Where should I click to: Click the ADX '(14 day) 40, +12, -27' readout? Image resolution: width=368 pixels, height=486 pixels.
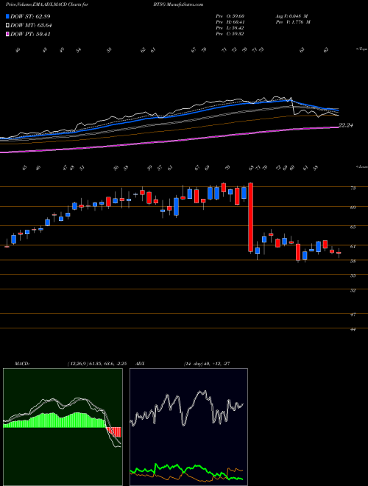207,364
